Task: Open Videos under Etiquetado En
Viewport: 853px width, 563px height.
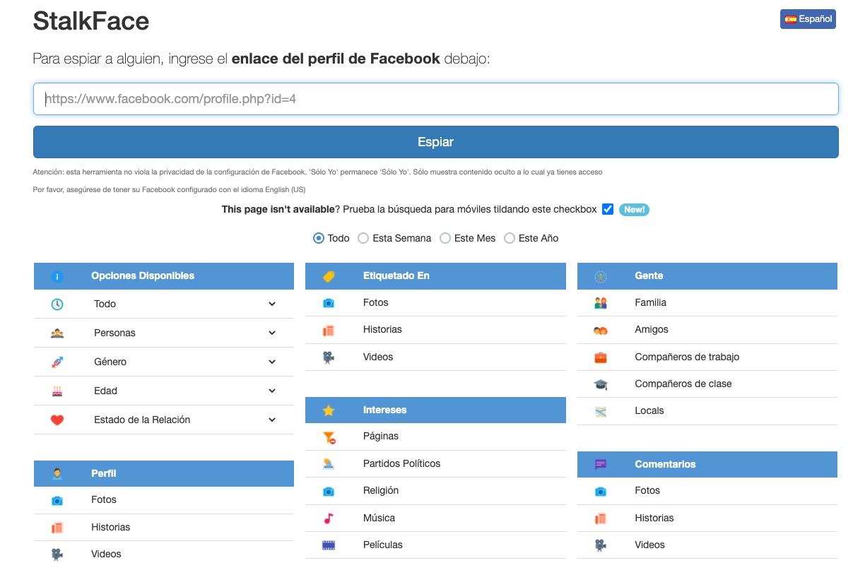Action: tap(378, 357)
